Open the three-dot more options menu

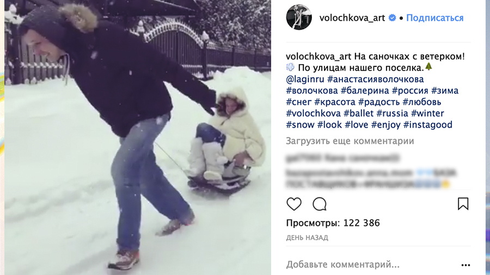click(465, 265)
